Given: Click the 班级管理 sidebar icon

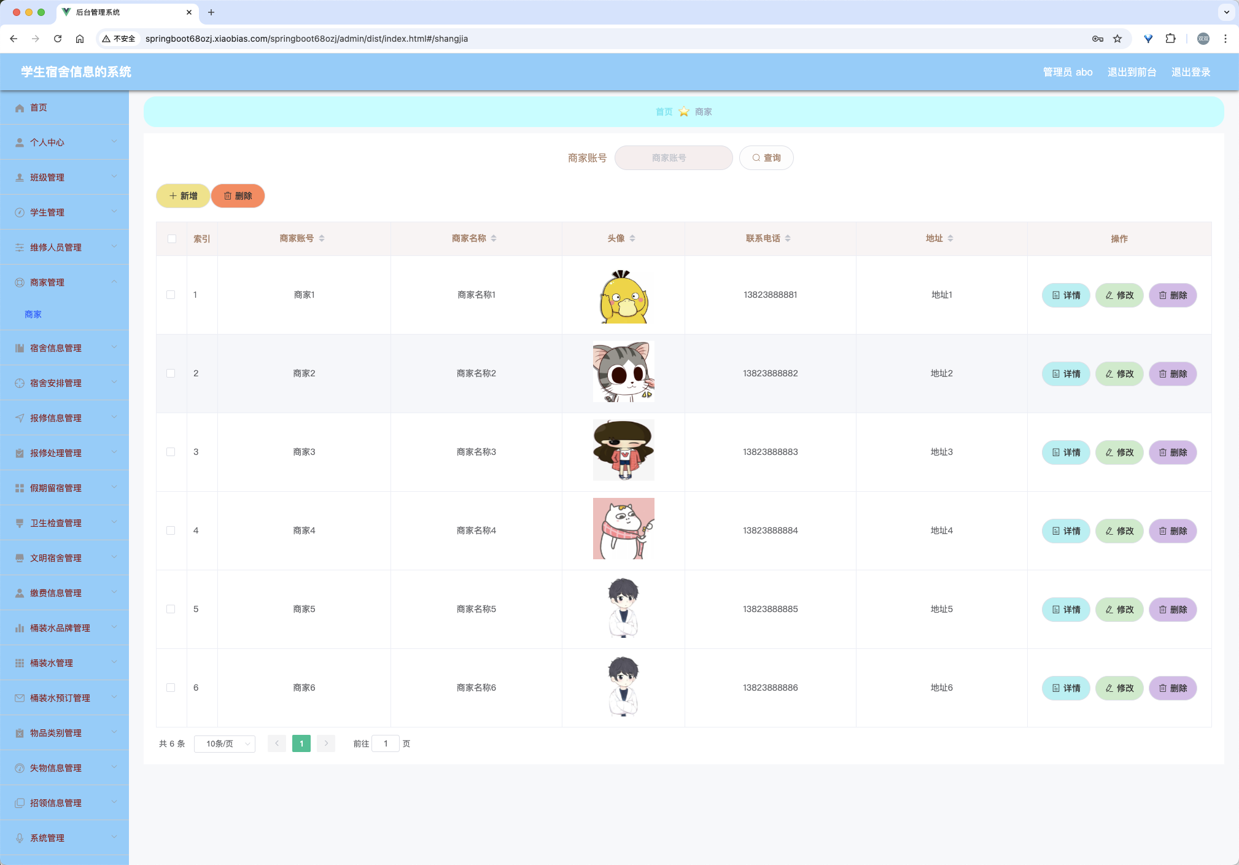Looking at the screenshot, I should (20, 178).
